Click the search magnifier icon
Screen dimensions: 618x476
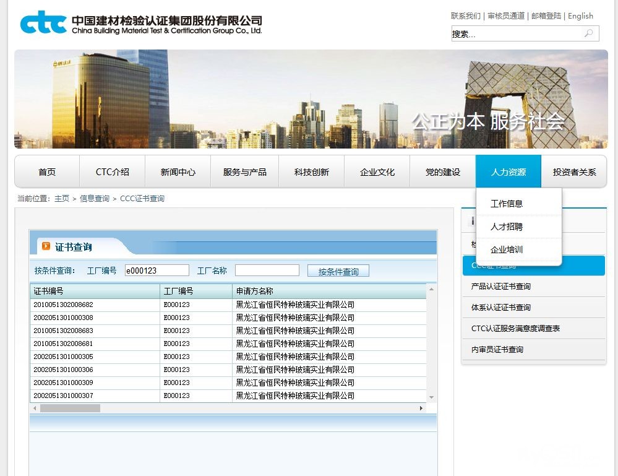589,33
